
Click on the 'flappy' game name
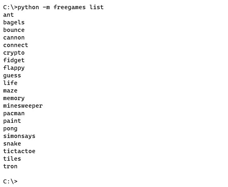(14, 68)
